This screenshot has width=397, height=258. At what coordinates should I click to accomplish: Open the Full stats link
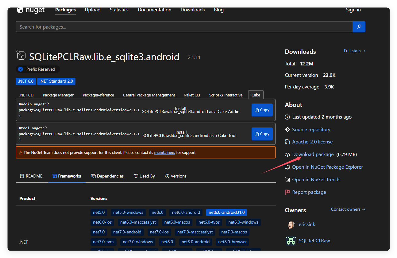point(354,51)
